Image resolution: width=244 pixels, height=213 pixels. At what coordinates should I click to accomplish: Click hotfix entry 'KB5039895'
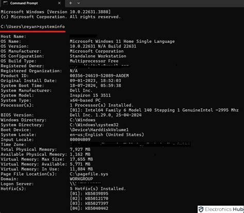97,193
